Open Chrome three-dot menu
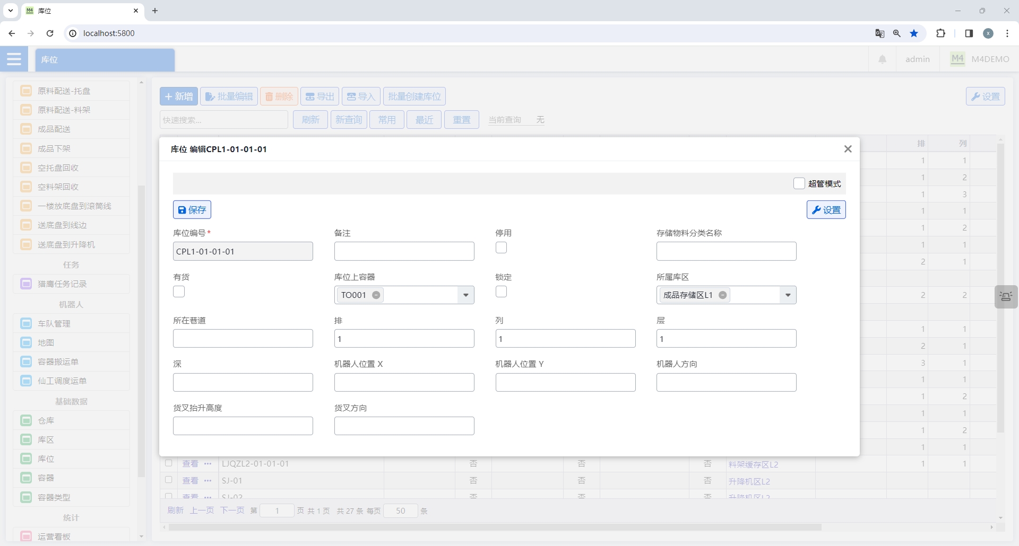 point(1007,33)
